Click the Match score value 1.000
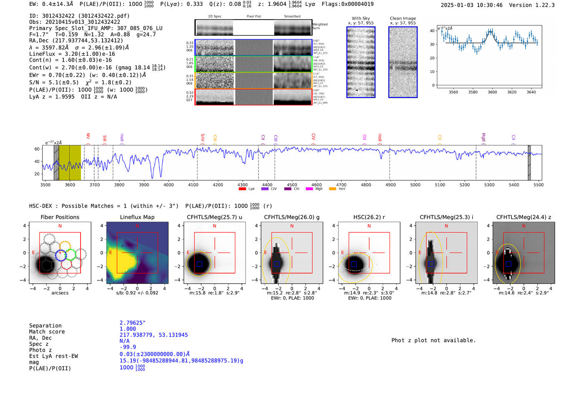584x397 pixels. [128, 329]
